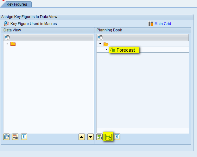Select the folder node in Data View
The height and width of the screenshot is (157, 197).
13,44
